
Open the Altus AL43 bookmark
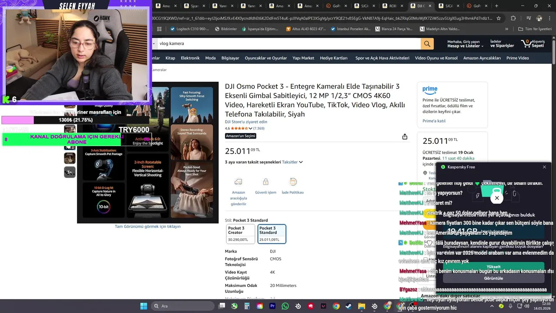coord(306,29)
